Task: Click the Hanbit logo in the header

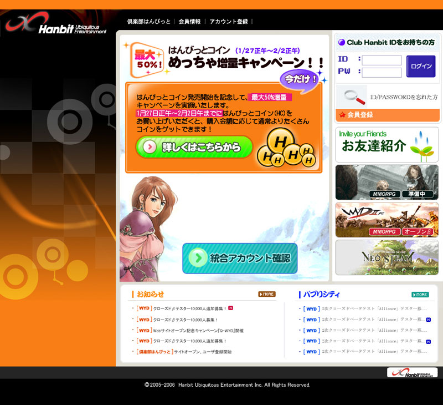Action: [x=55, y=26]
